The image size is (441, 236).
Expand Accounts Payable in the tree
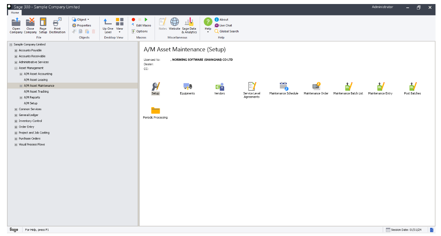16,50
